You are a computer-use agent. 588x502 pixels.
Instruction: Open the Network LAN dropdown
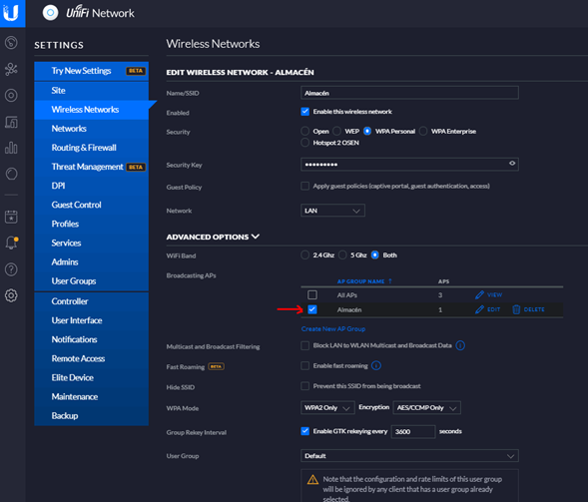click(332, 211)
